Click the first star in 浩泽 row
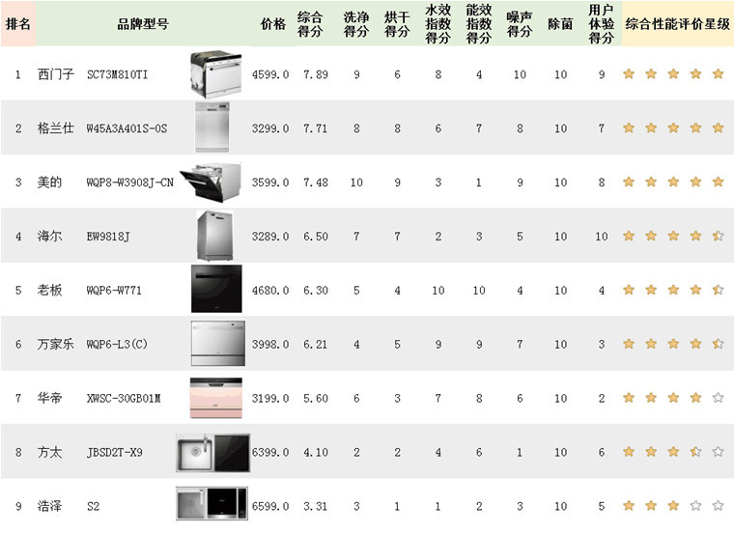This screenshot has width=734, height=533. [x=629, y=505]
